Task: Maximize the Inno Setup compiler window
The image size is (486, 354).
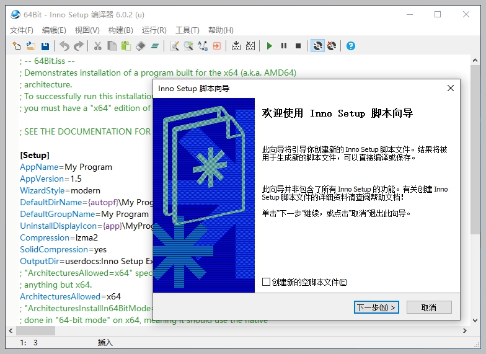Action: [438, 15]
